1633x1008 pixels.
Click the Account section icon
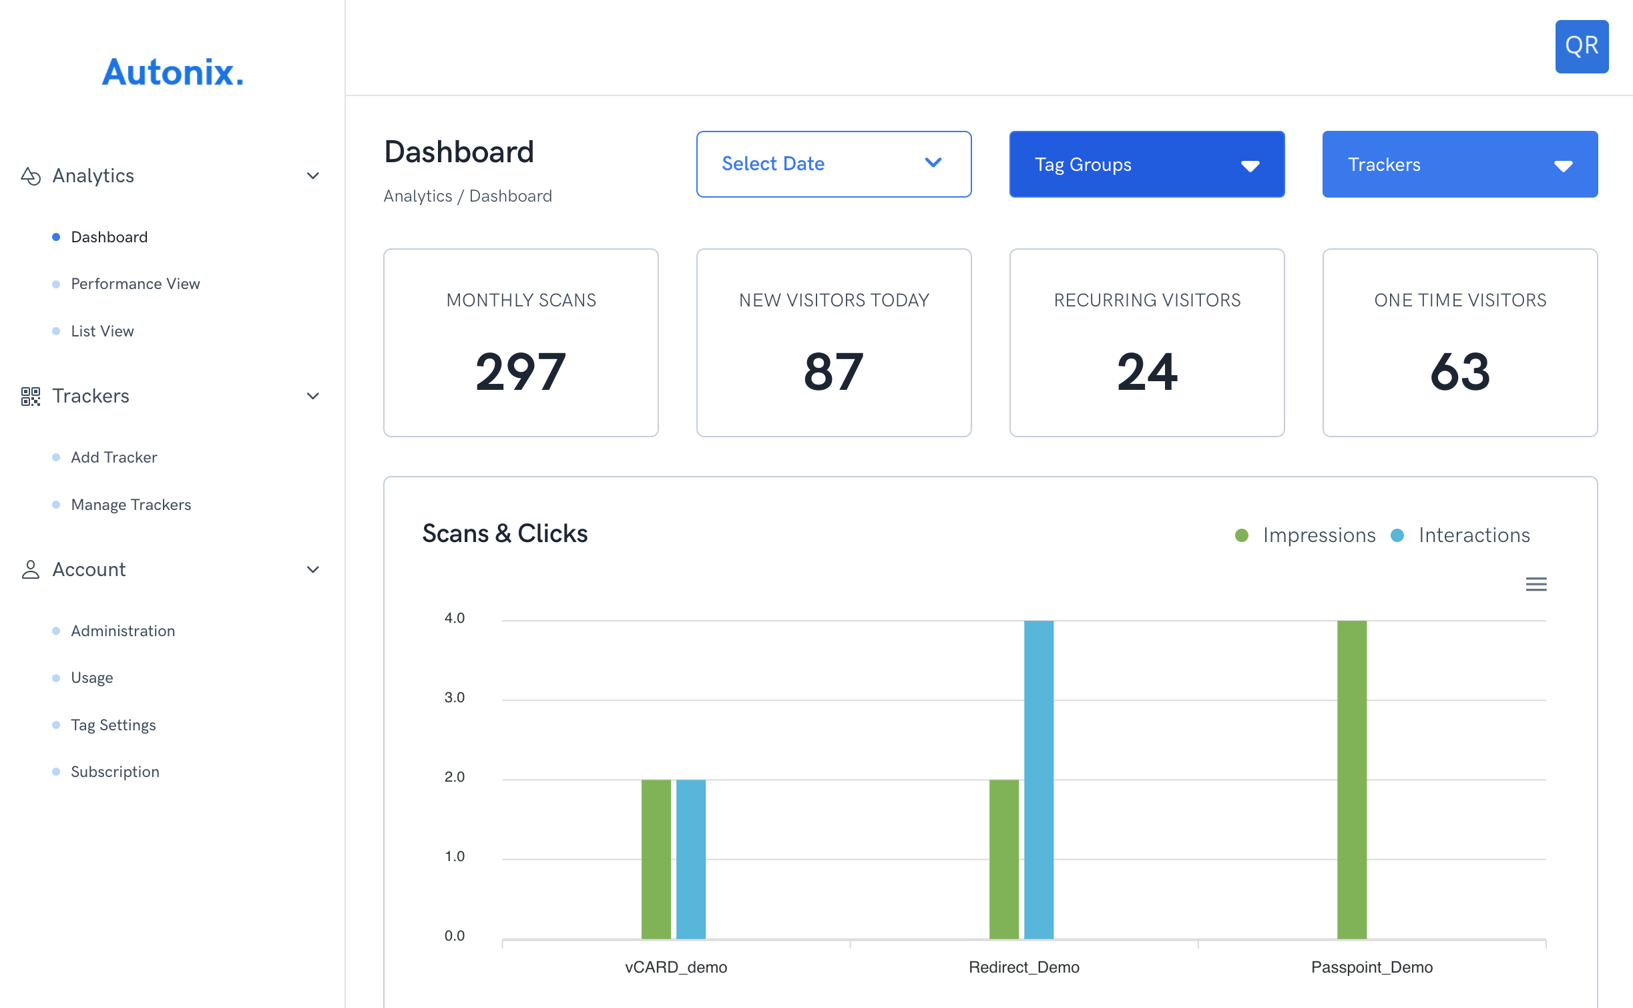[x=30, y=569]
